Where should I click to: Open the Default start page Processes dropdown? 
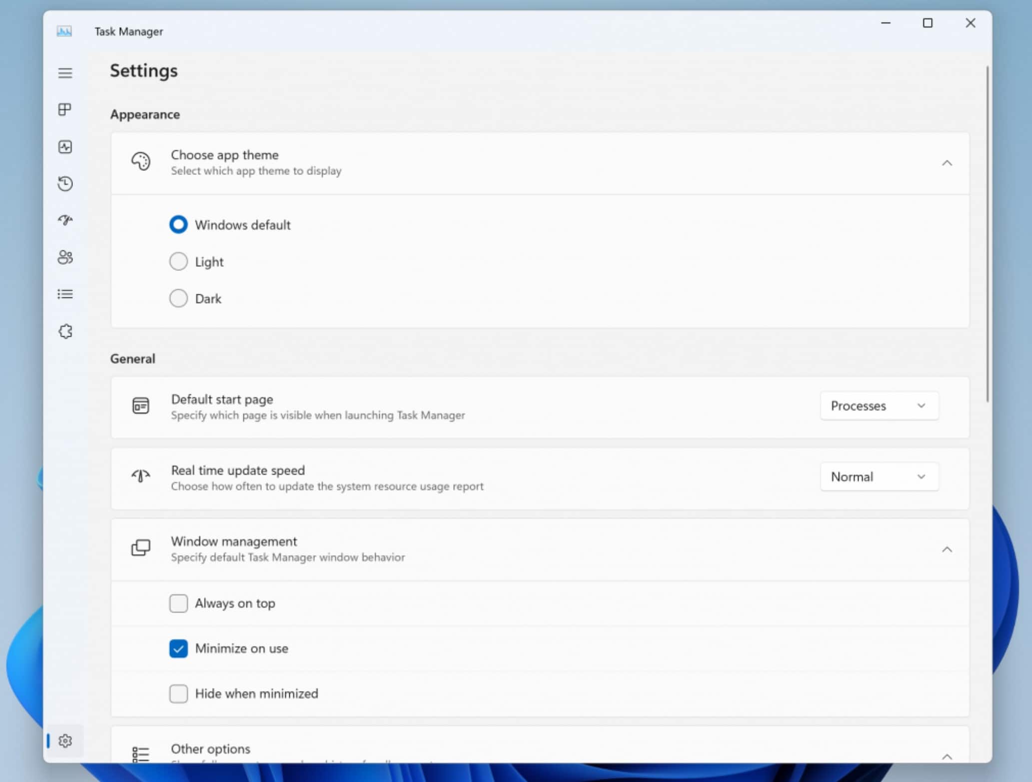(x=879, y=406)
